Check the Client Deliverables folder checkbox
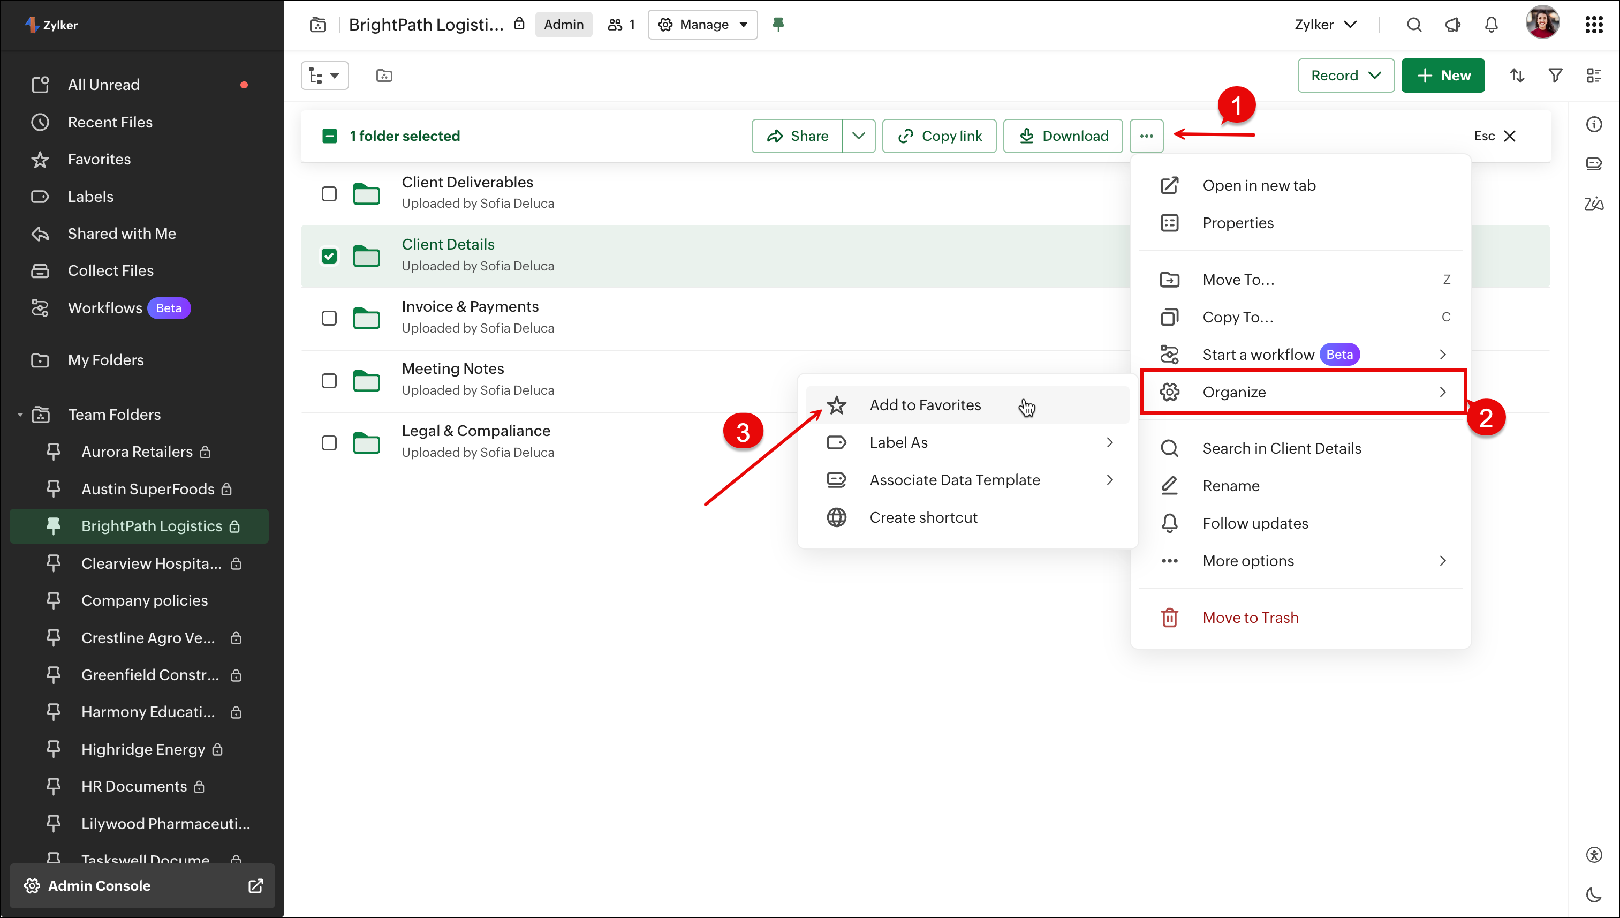 point(329,193)
